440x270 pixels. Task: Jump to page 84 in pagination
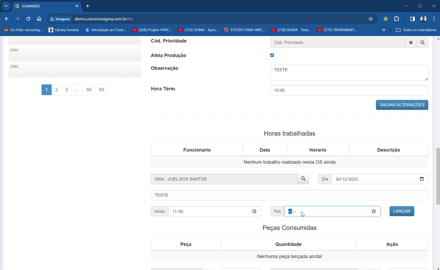(89, 90)
